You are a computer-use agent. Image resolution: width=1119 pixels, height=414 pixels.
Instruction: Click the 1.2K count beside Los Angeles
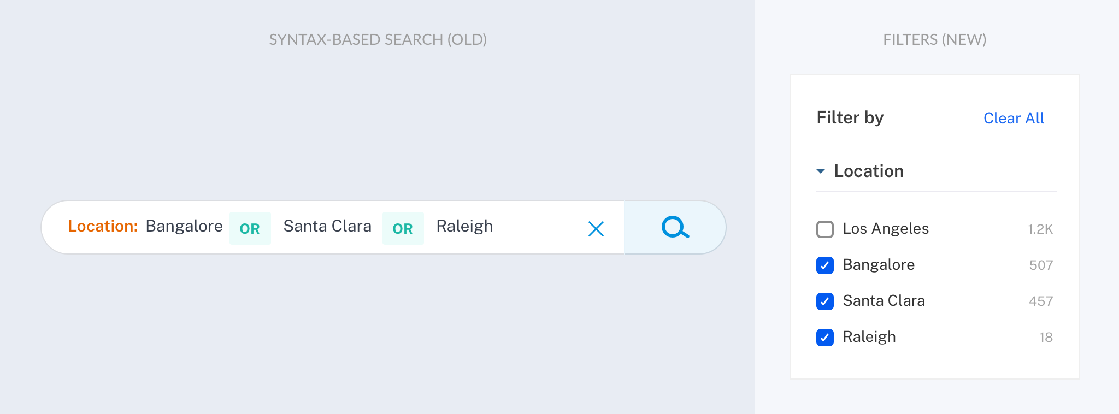(1040, 229)
